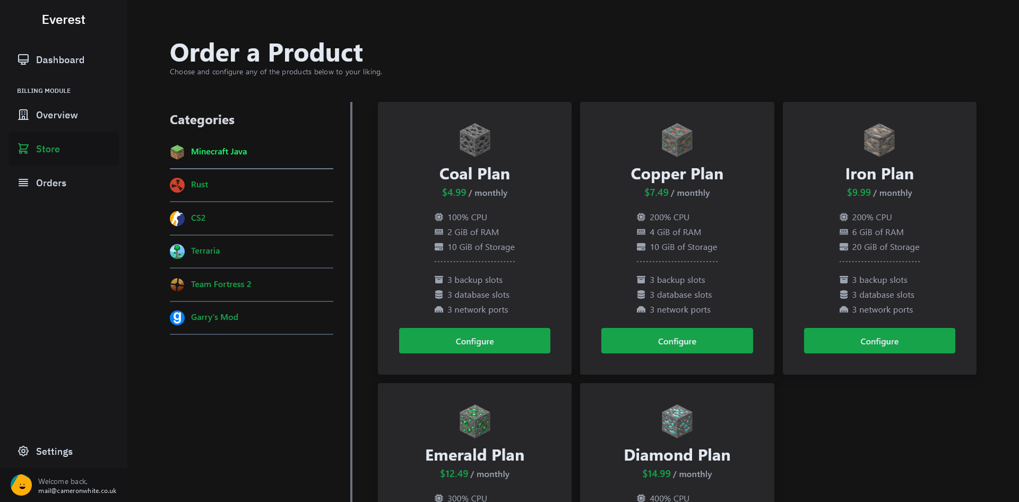The width and height of the screenshot is (1019, 502).
Task: Click the Terraria tree icon
Action: [177, 251]
